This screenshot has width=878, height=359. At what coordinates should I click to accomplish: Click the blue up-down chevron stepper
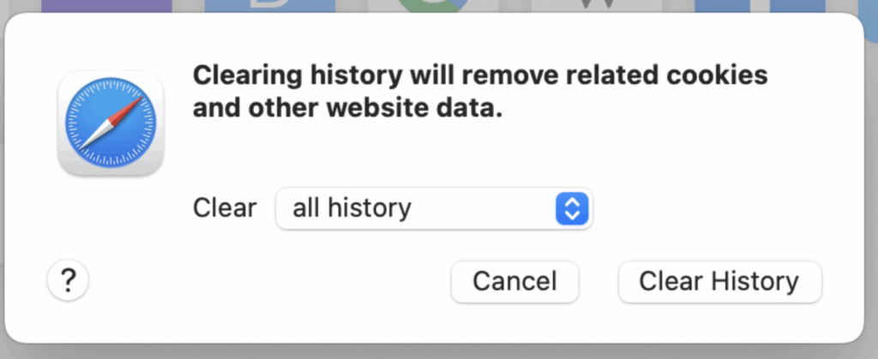[x=572, y=208]
